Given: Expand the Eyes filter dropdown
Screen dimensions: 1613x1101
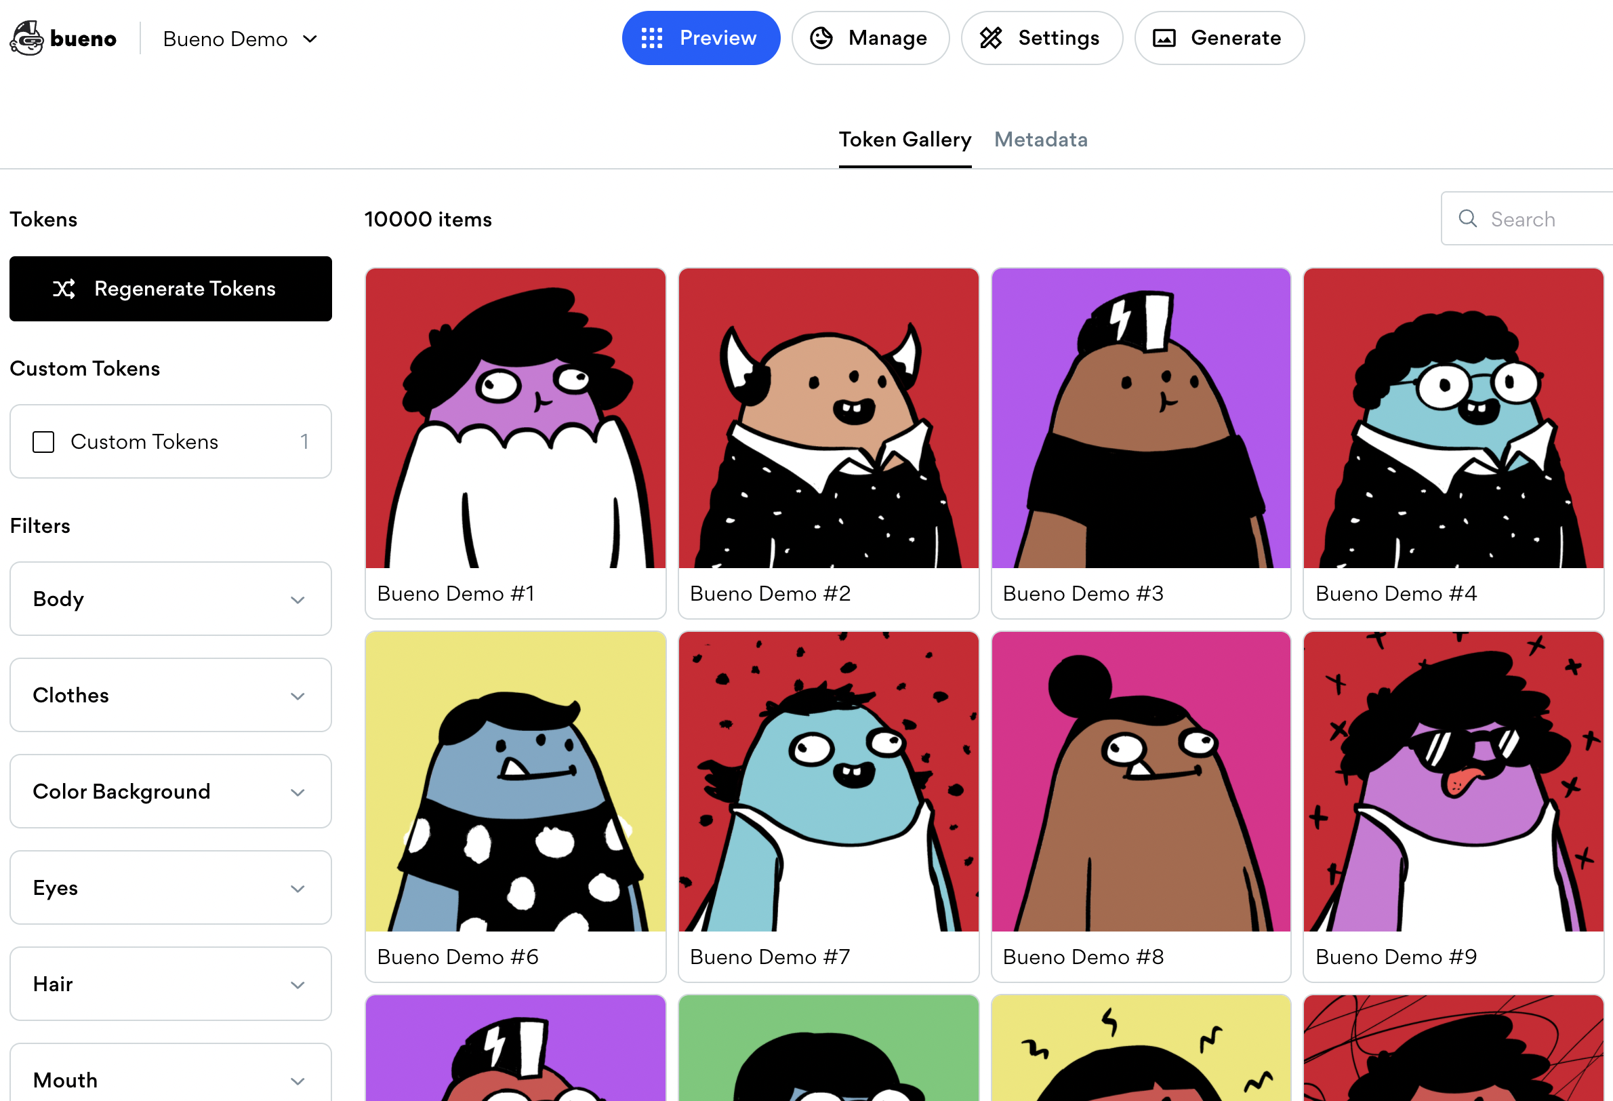Looking at the screenshot, I should click(x=170, y=887).
